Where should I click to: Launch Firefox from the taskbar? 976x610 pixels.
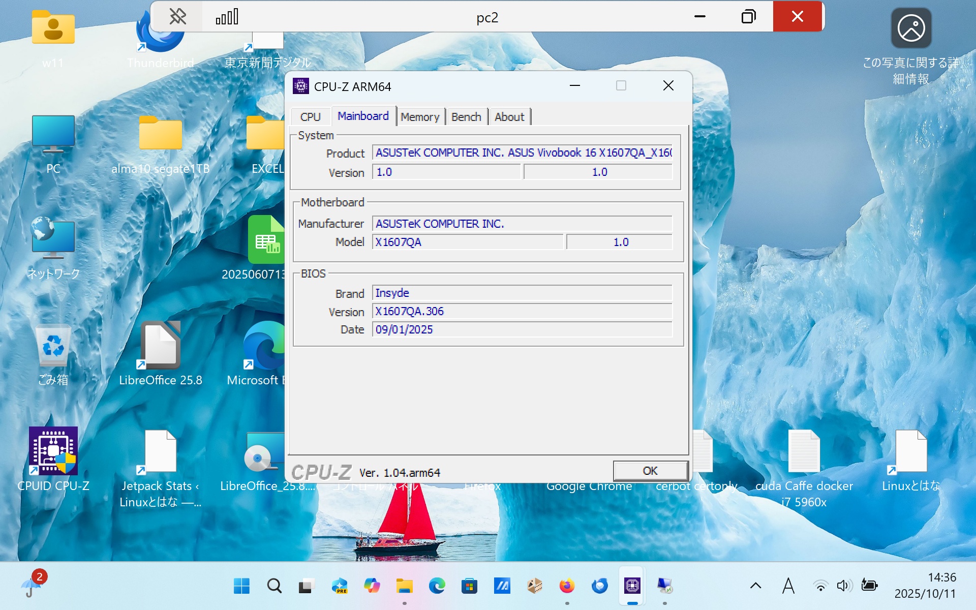coord(567,586)
